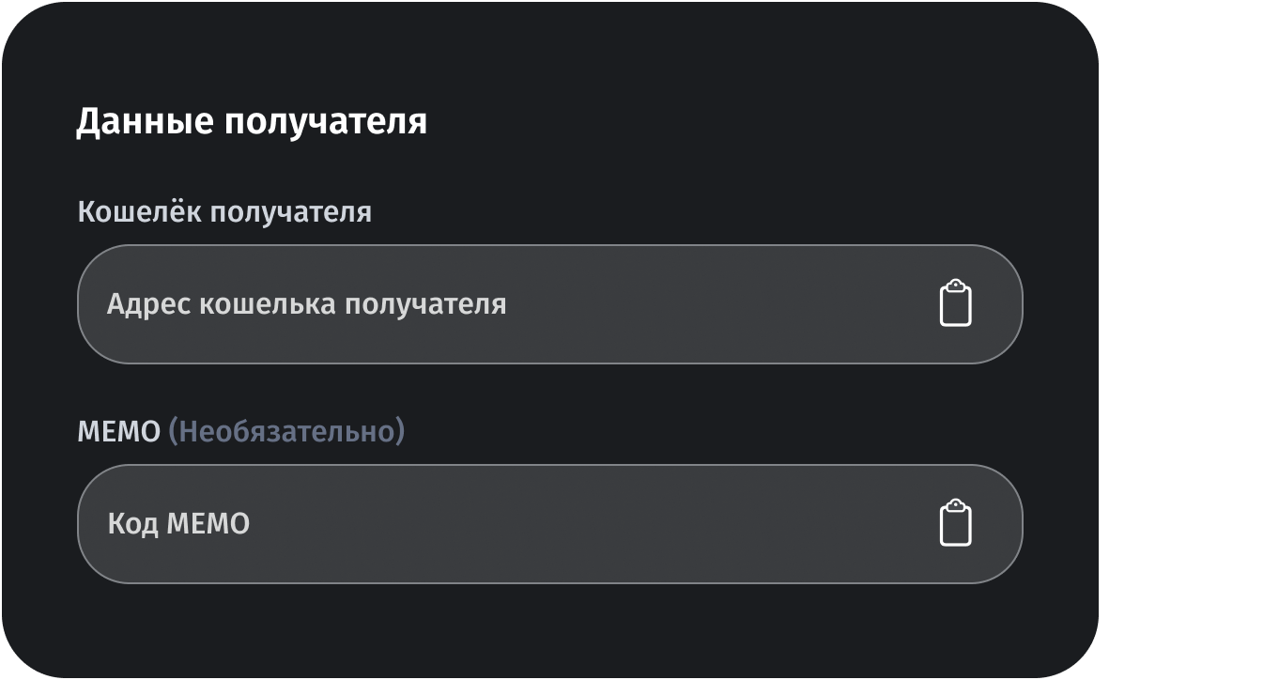Click inside the MEMO code entry box
The height and width of the screenshot is (680, 1279).
[x=470, y=523]
